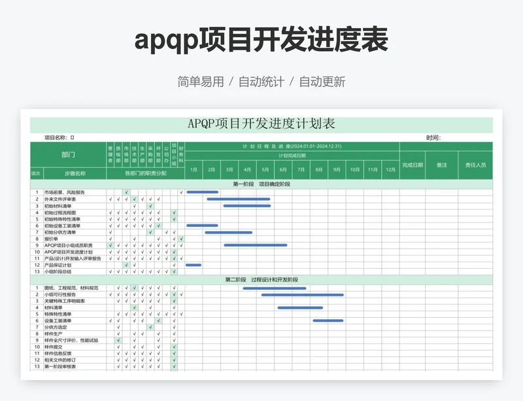The image size is (523, 401).
Task: Select the 完成日期 column header
Action: pyautogui.click(x=413, y=165)
